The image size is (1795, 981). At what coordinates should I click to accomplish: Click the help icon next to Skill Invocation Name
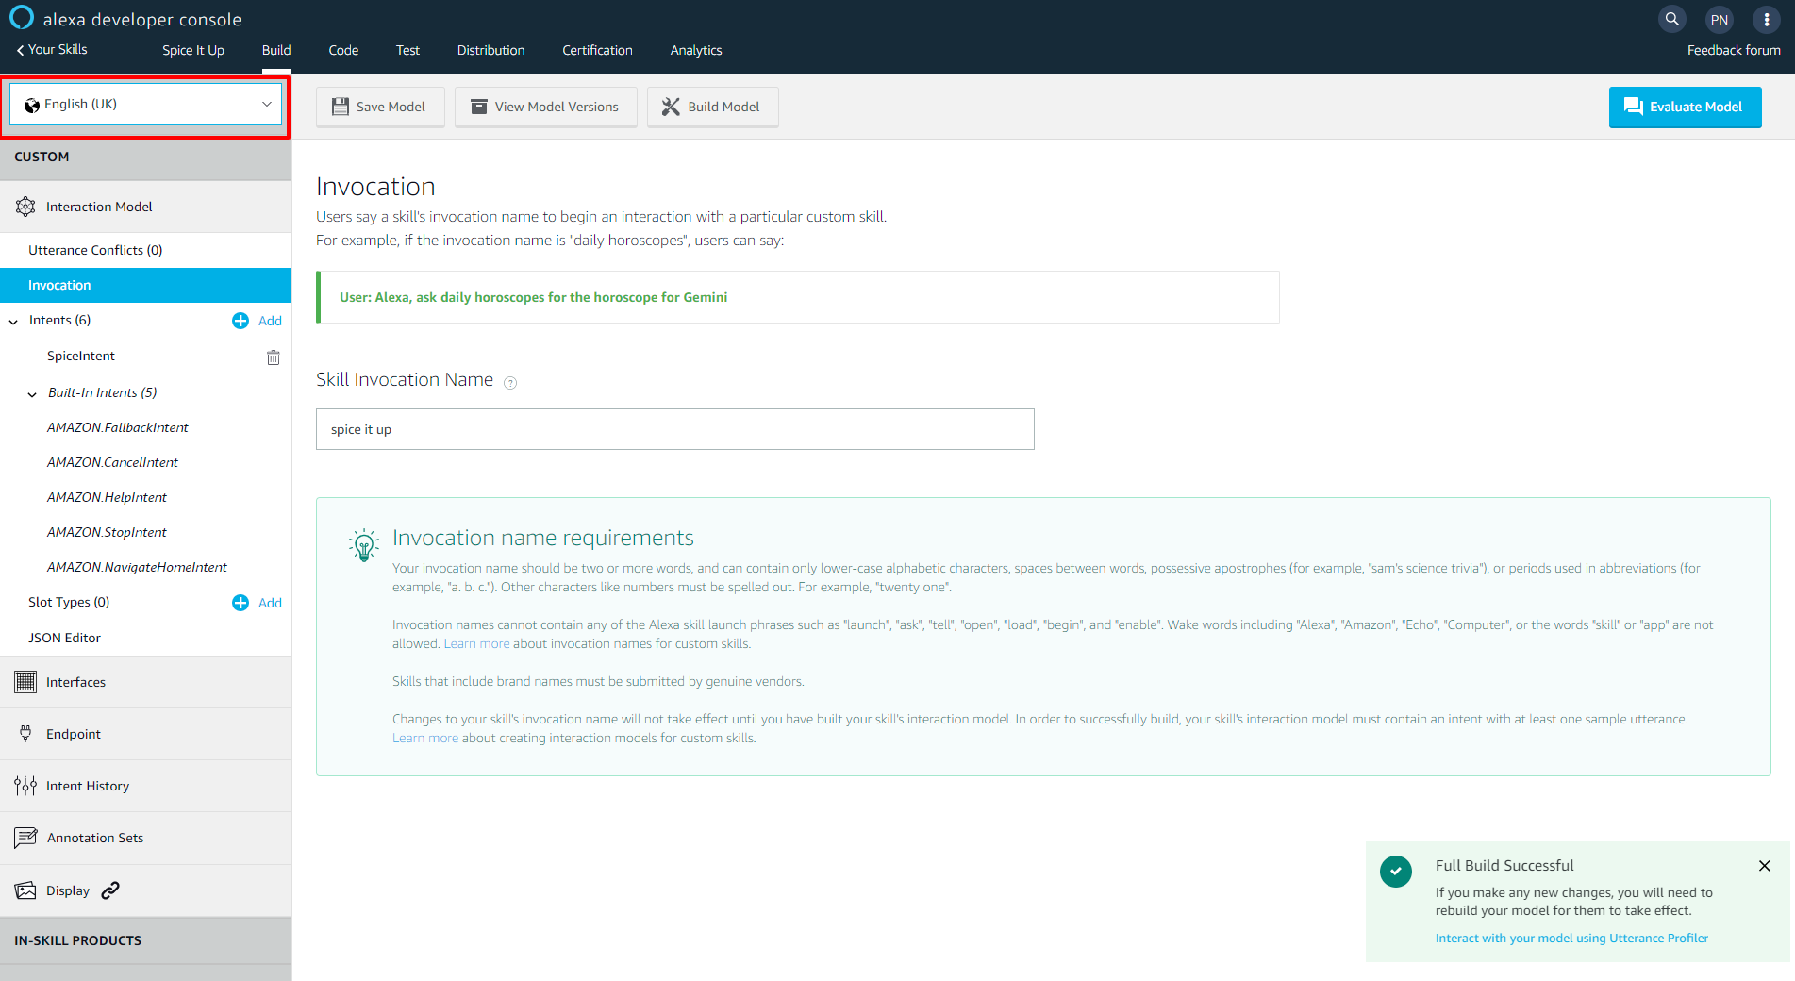pyautogui.click(x=510, y=382)
